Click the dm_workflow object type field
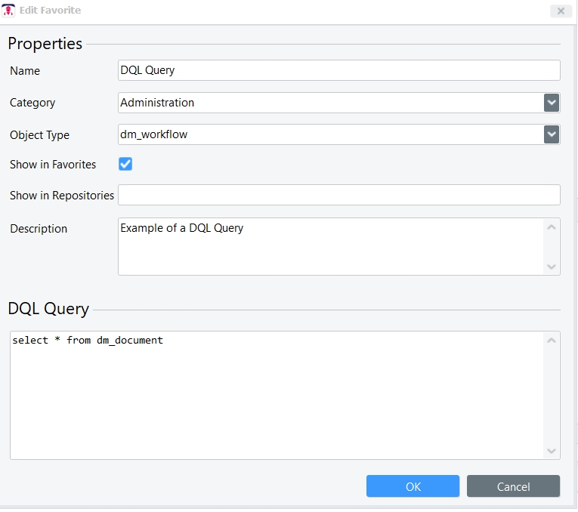 click(x=330, y=134)
